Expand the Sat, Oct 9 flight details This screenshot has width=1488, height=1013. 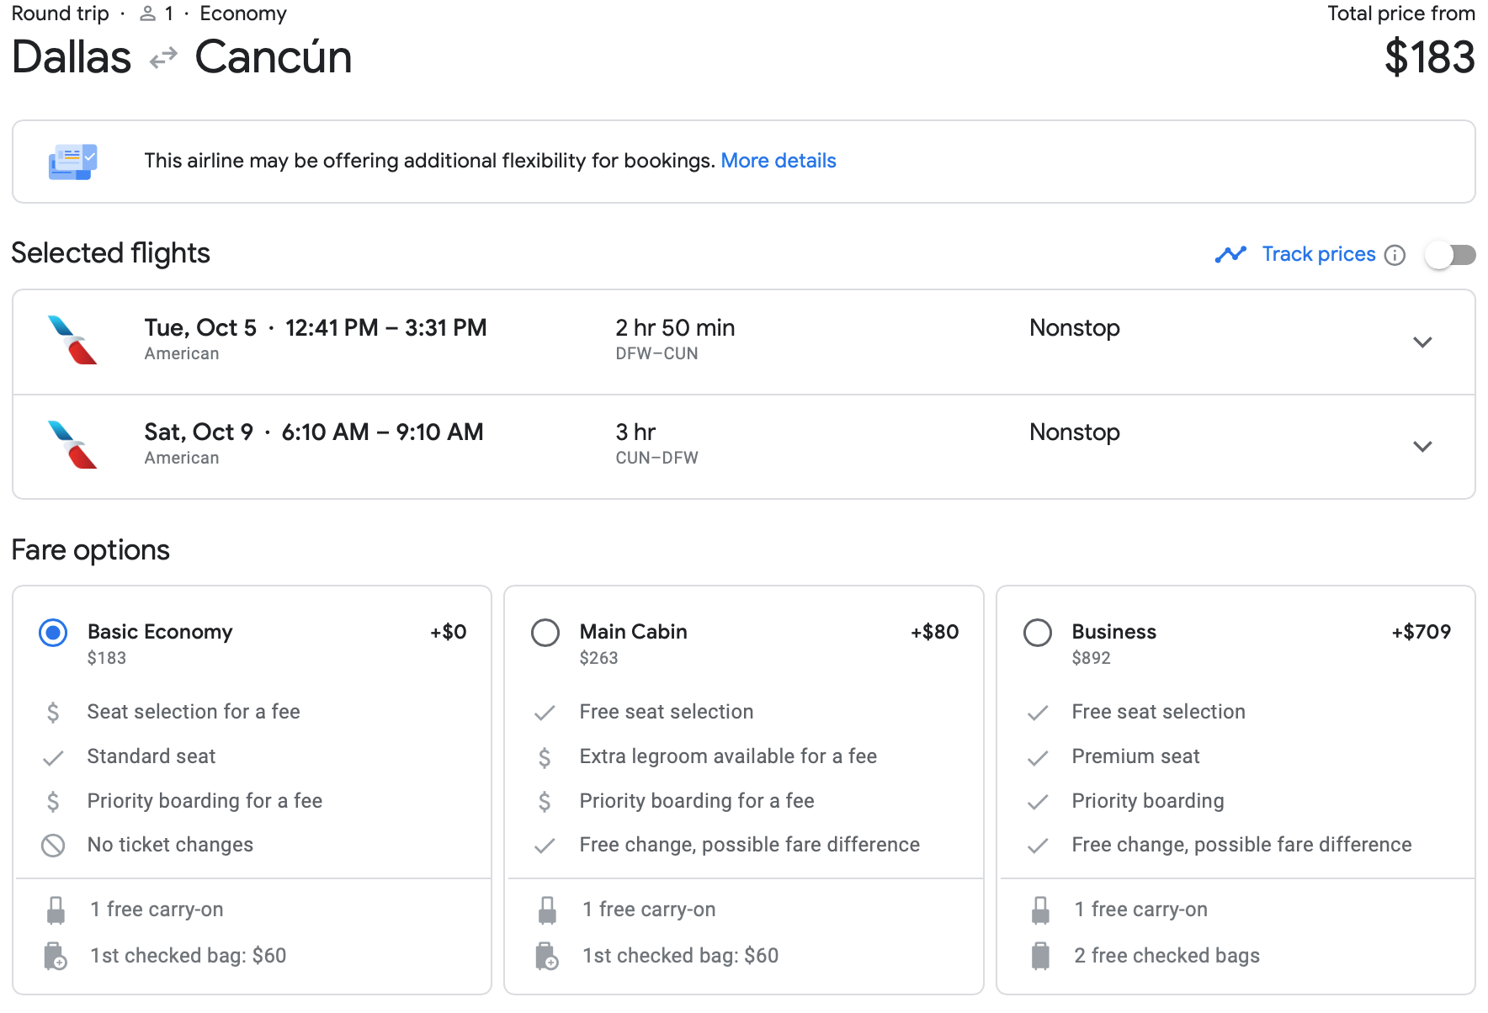(1422, 447)
